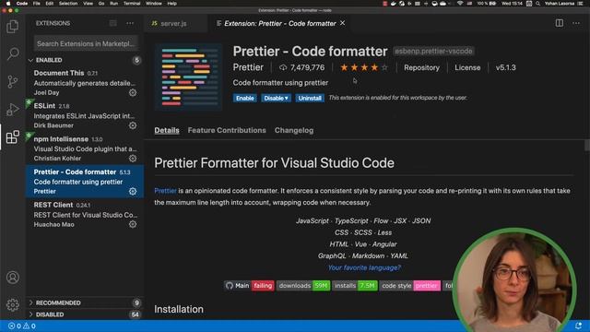Open the Manage gear in activity bar
590x332 pixels.
pyautogui.click(x=12, y=304)
